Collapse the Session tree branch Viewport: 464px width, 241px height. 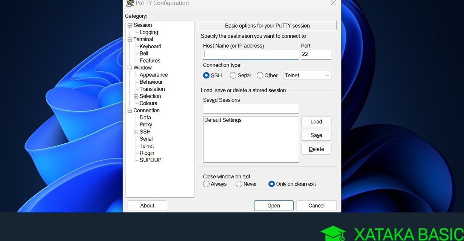click(x=130, y=25)
